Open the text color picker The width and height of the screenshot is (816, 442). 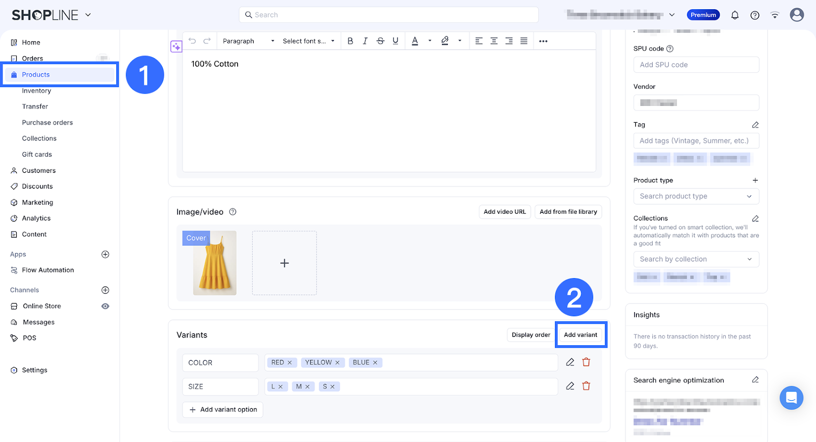(x=415, y=41)
